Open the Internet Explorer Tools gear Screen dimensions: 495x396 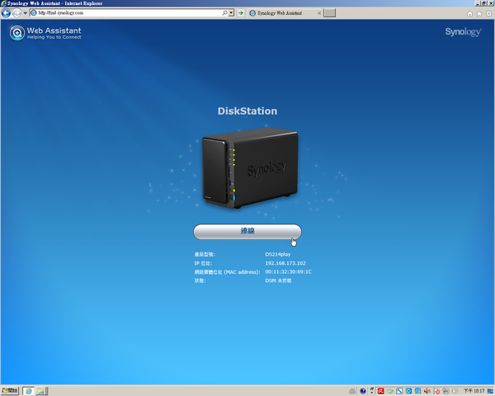click(x=488, y=14)
